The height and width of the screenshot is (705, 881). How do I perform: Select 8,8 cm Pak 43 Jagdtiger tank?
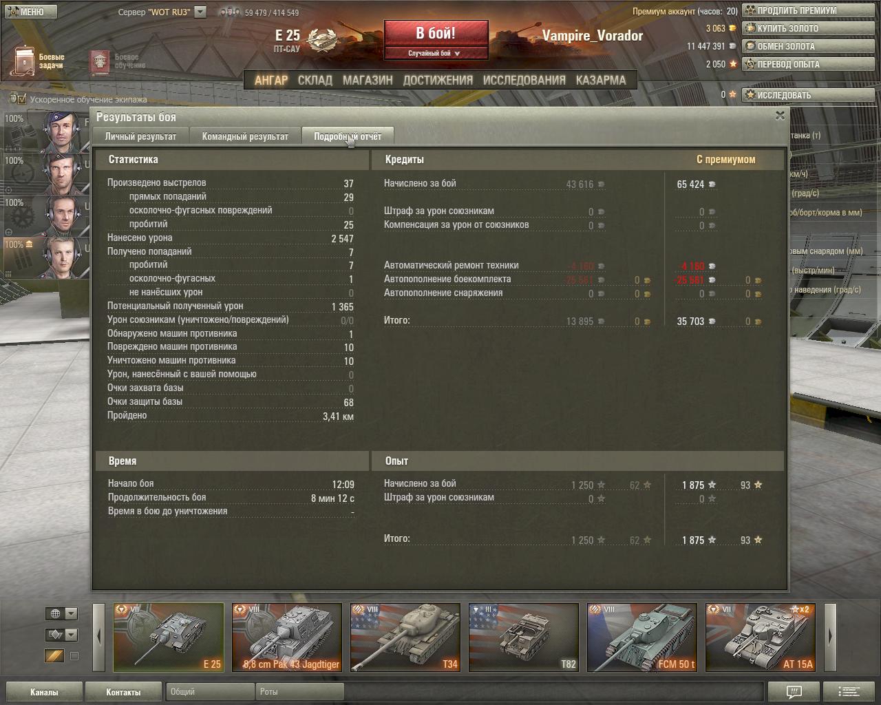tap(287, 638)
